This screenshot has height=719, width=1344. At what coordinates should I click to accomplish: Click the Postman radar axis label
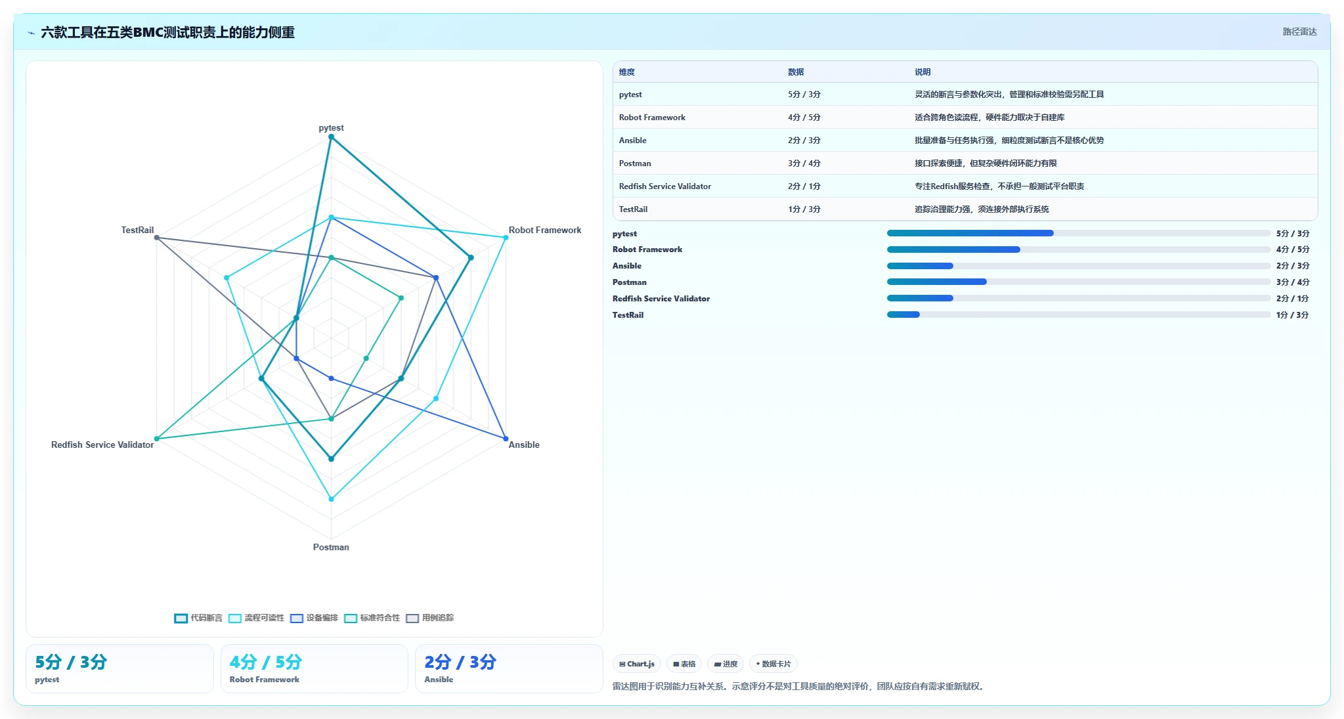331,547
